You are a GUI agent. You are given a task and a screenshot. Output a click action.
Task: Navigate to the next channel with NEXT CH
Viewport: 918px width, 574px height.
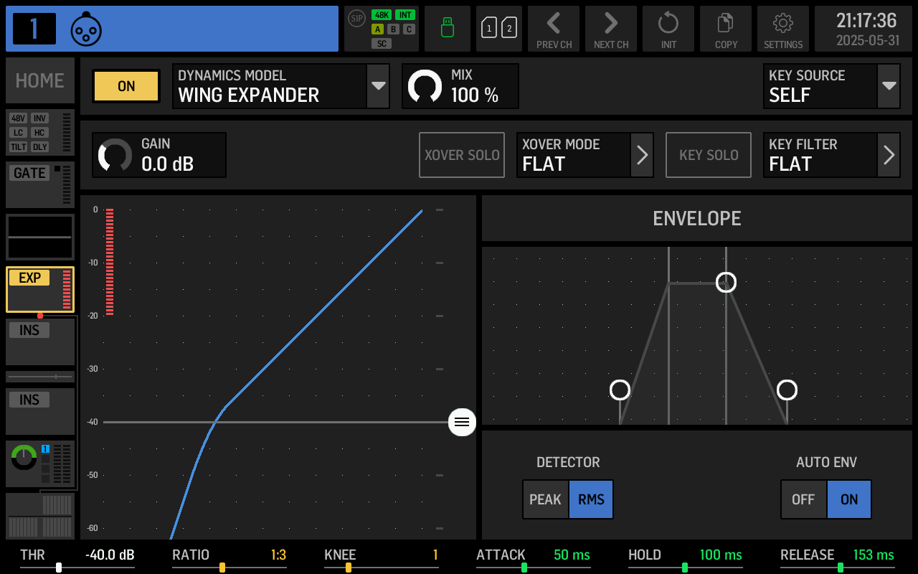(610, 29)
